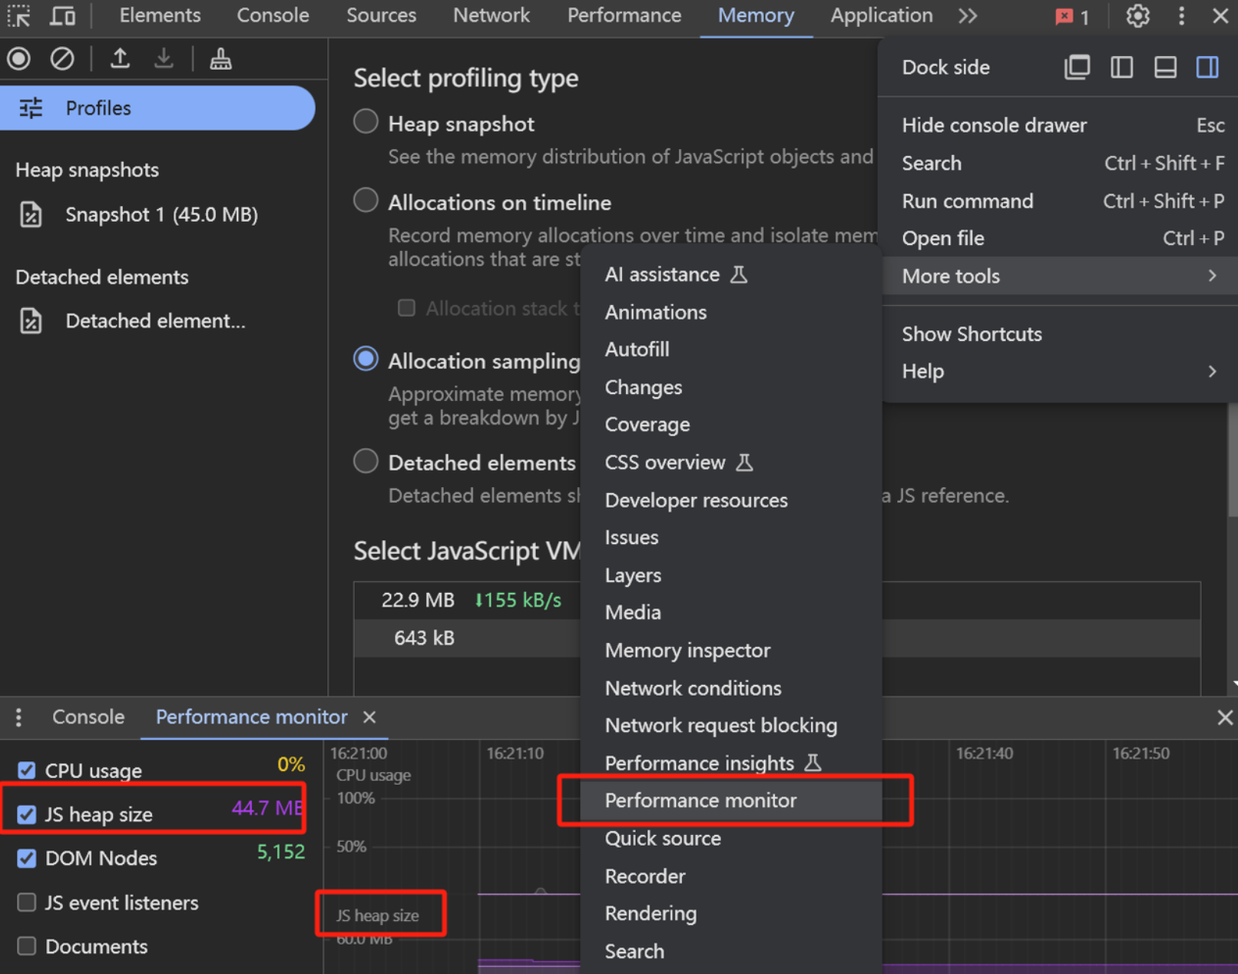This screenshot has height=974, width=1238.
Task: Toggle the device toolbar icon
Action: point(62,15)
